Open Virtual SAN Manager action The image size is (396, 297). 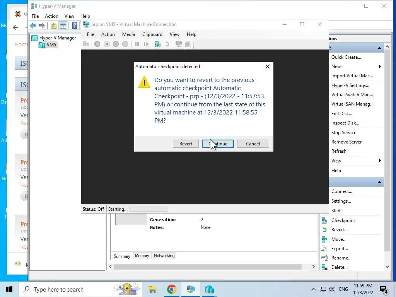(352, 104)
